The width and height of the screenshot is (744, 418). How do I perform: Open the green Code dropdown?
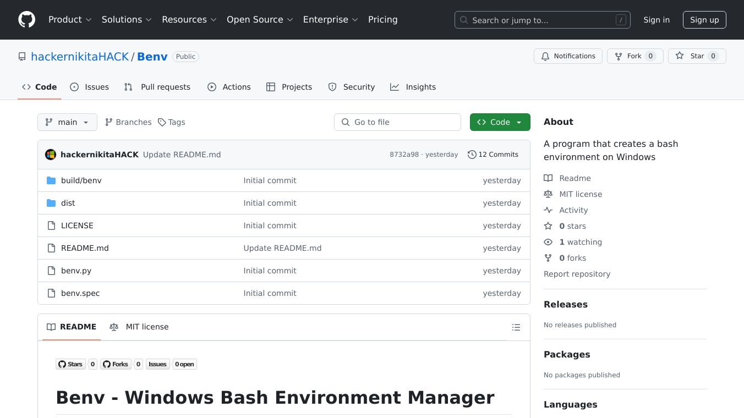pyautogui.click(x=500, y=122)
